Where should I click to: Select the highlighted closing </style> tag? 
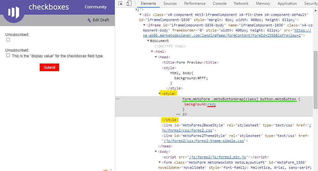(170, 120)
